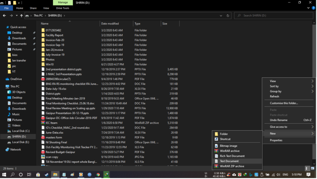Open the Home ribbon tab
The height and width of the screenshot is (179, 317).
(20, 8)
